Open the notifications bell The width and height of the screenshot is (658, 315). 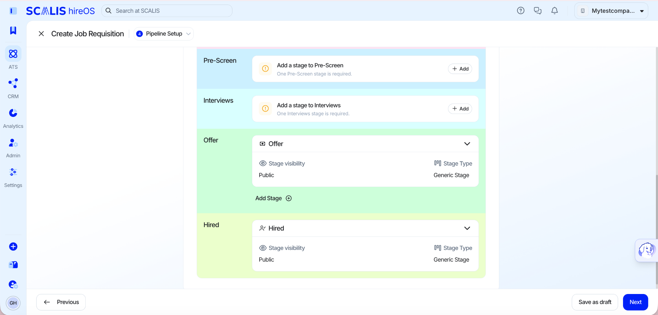pyautogui.click(x=555, y=11)
